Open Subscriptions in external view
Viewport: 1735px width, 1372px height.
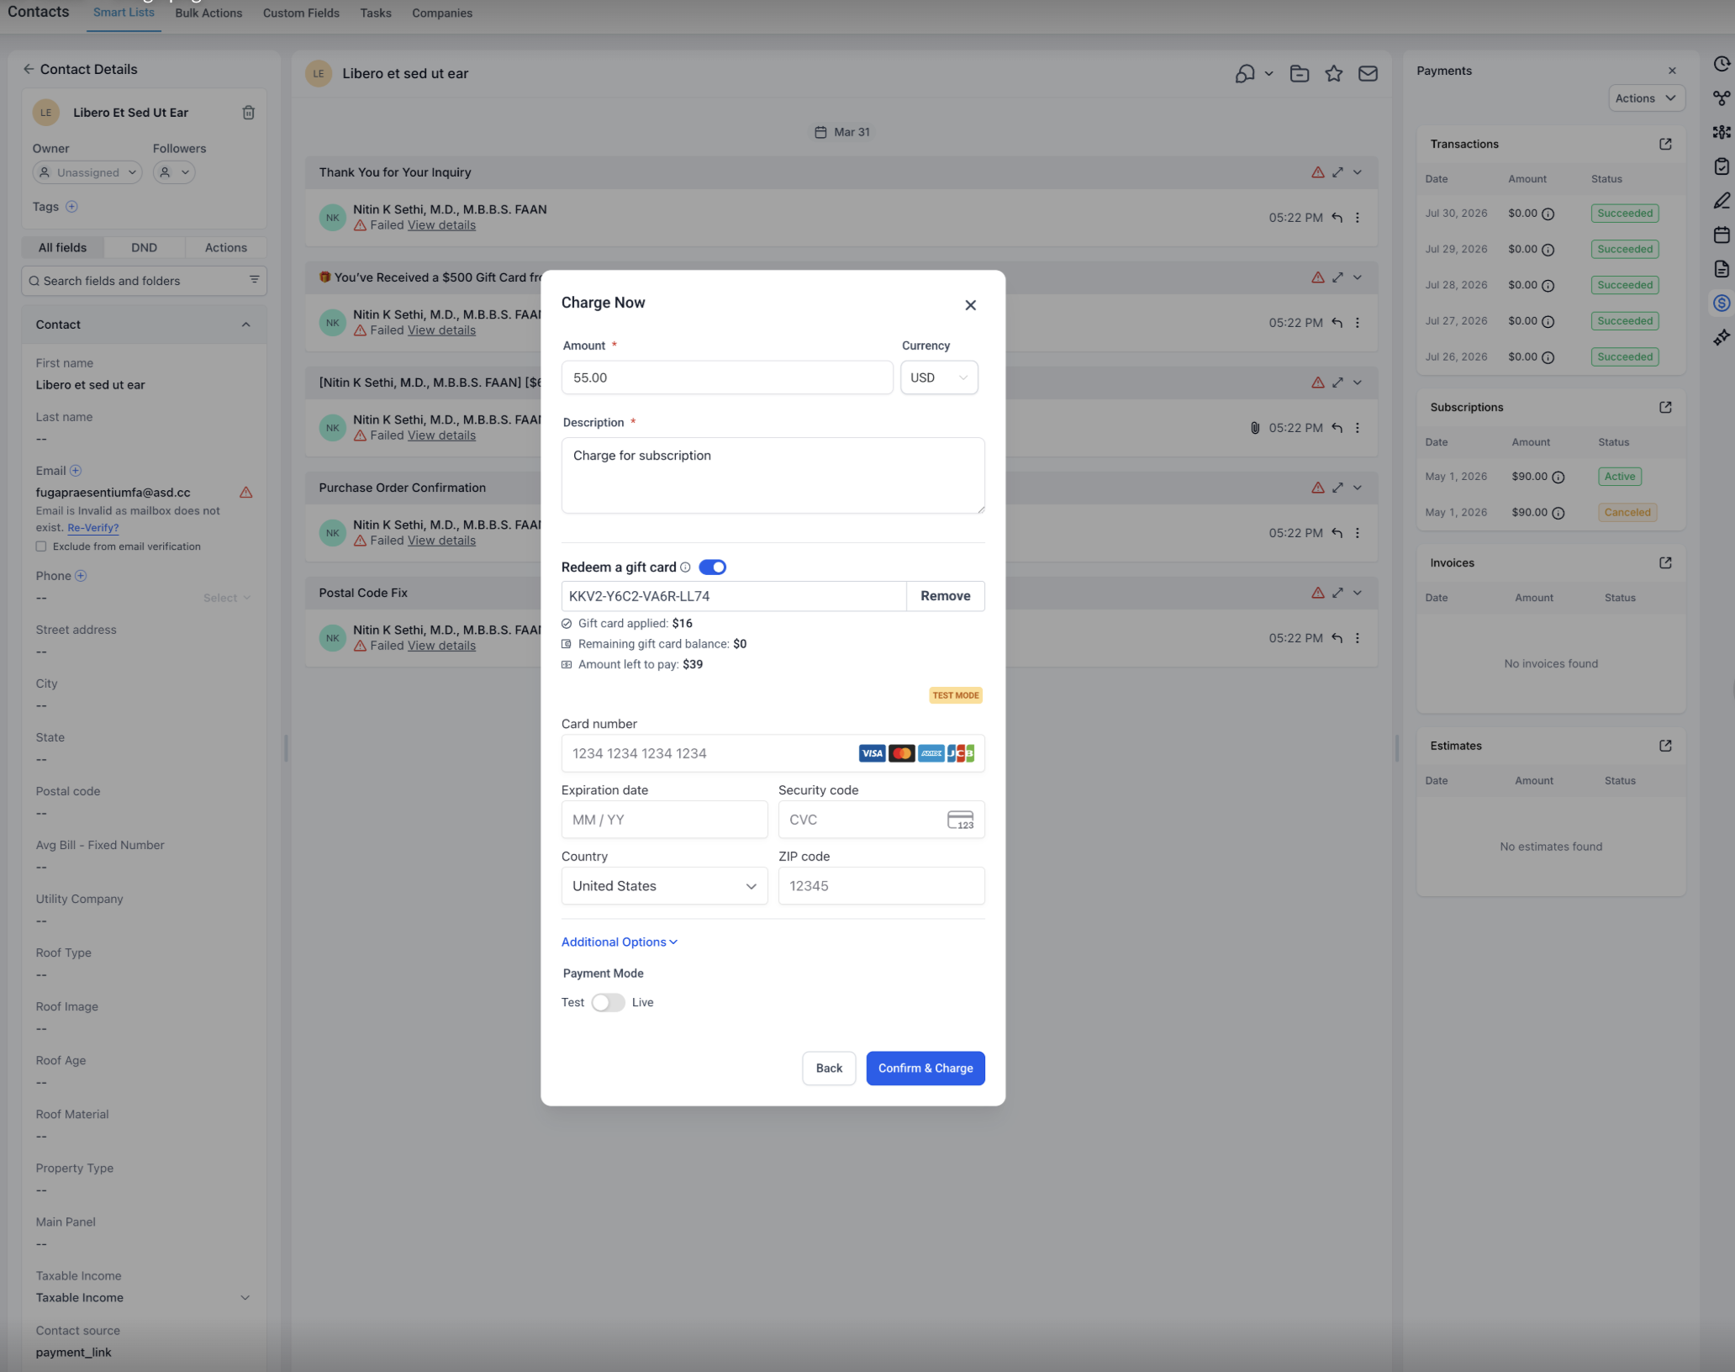[x=1665, y=407]
